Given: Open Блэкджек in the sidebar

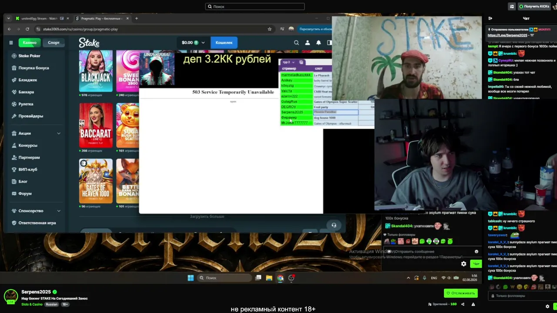Looking at the screenshot, I should tap(24, 80).
